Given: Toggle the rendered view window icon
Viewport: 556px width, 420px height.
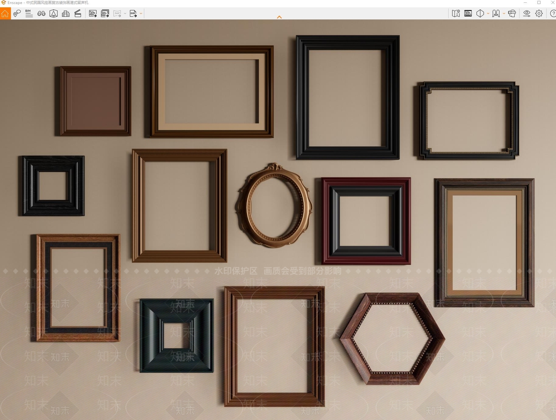Looking at the screenshot, I should 468,14.
